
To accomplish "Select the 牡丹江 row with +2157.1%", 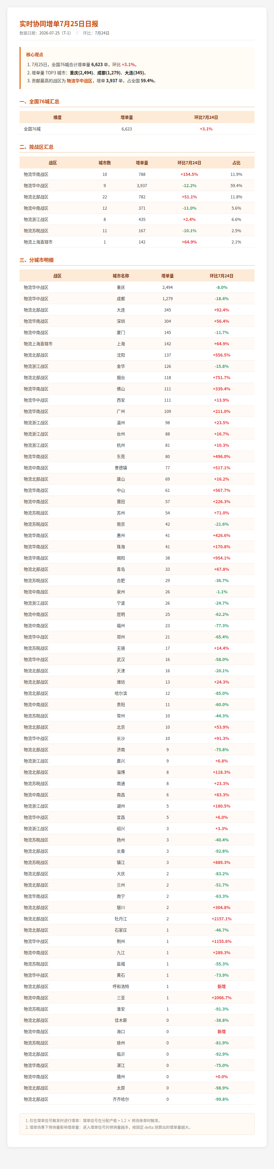I will click(x=137, y=919).
